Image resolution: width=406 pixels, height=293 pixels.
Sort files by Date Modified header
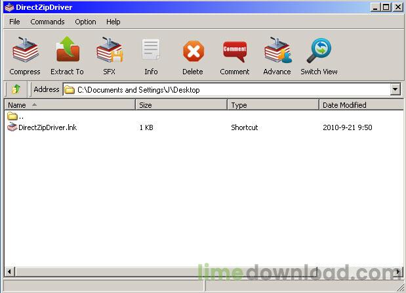point(361,105)
